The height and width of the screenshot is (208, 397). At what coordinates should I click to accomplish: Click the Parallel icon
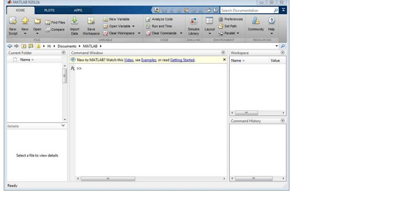click(221, 33)
